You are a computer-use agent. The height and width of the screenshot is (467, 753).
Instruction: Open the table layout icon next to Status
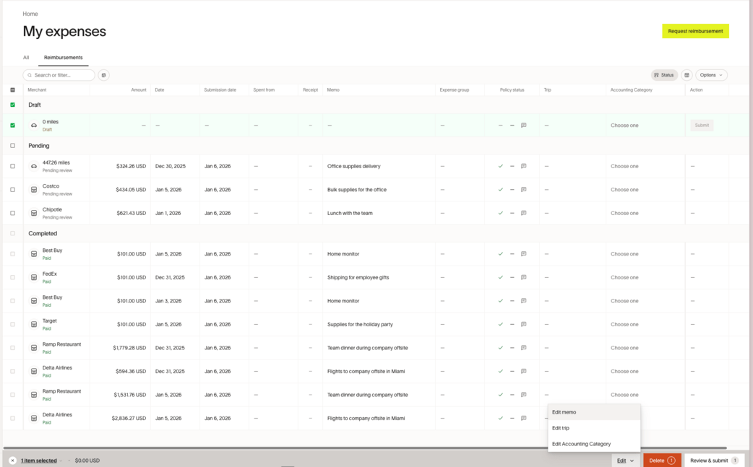[687, 75]
